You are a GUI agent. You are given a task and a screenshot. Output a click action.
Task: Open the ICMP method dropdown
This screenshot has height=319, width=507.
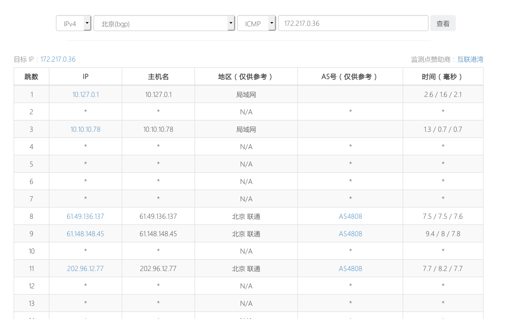(x=256, y=24)
